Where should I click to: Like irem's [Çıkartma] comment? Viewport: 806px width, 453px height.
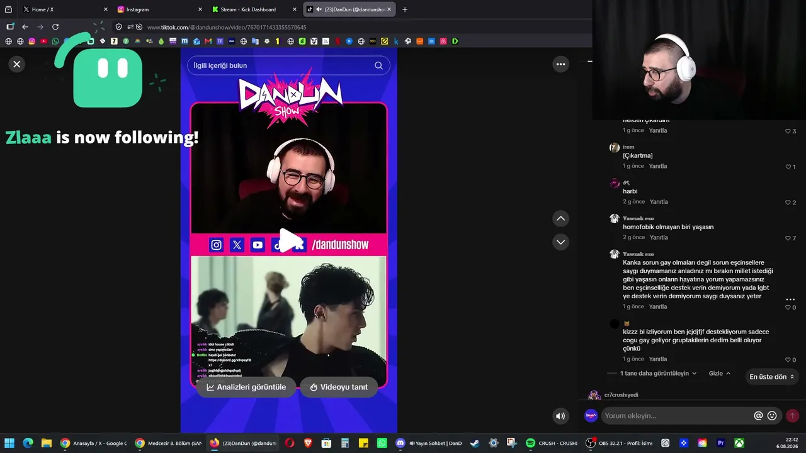click(788, 167)
